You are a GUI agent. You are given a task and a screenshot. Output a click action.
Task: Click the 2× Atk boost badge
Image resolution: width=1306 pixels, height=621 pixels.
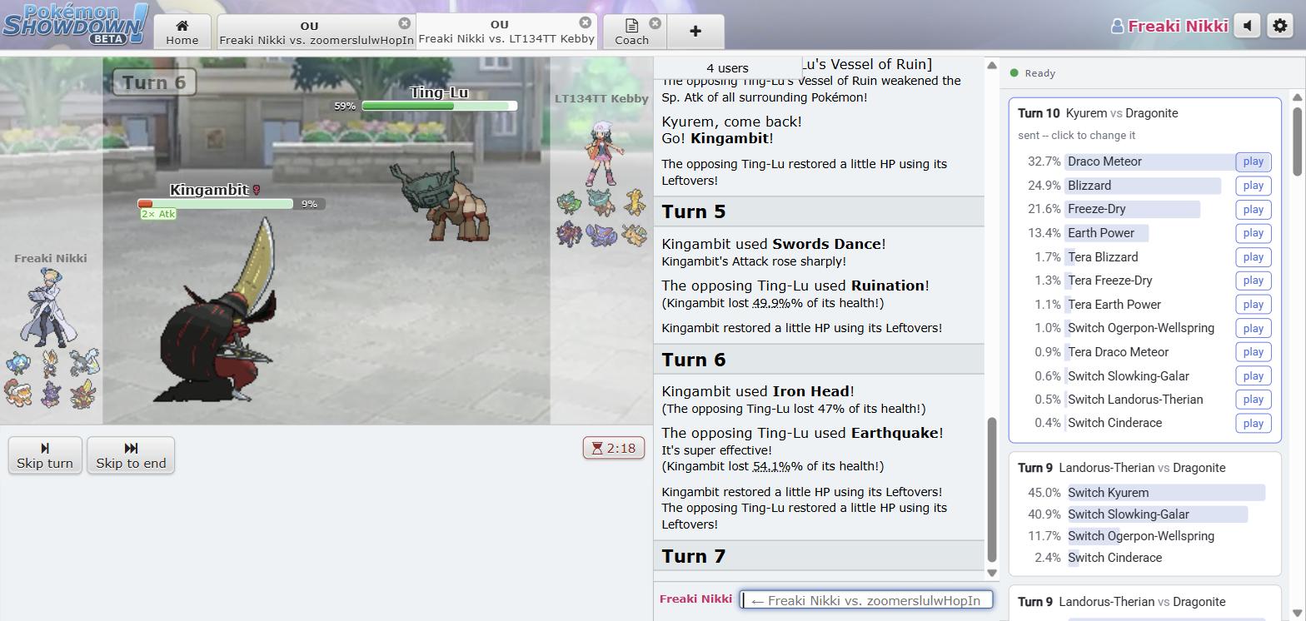point(158,214)
